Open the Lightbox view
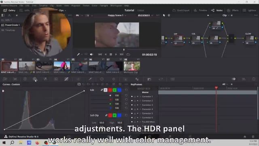 (x=249, y=10)
